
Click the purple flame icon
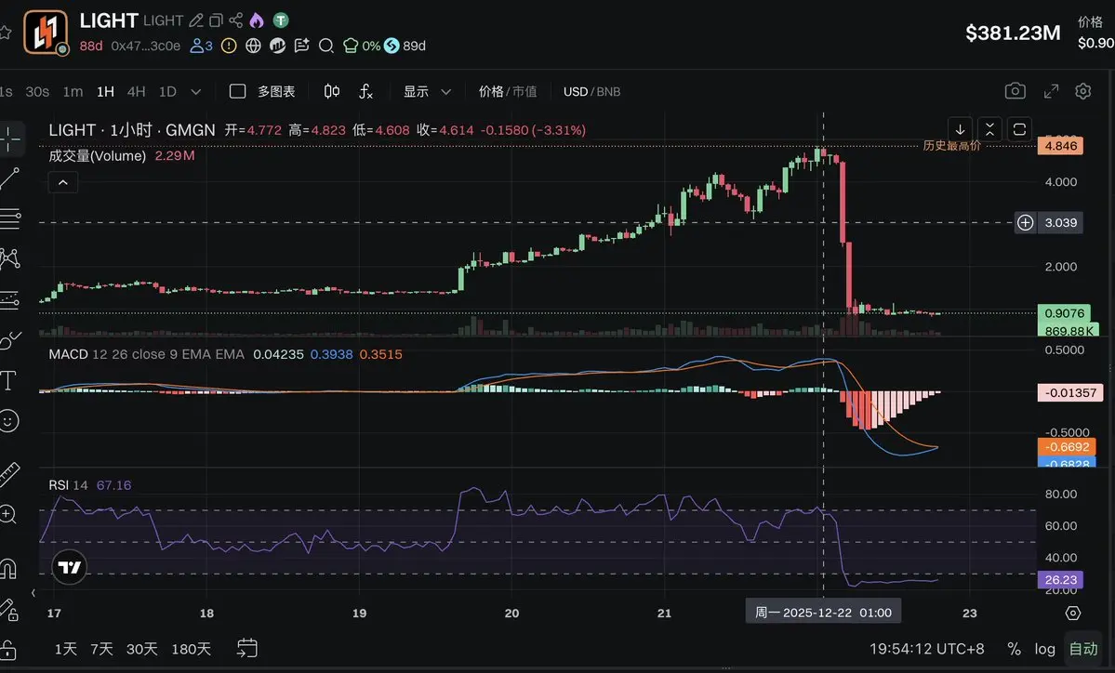[x=257, y=20]
